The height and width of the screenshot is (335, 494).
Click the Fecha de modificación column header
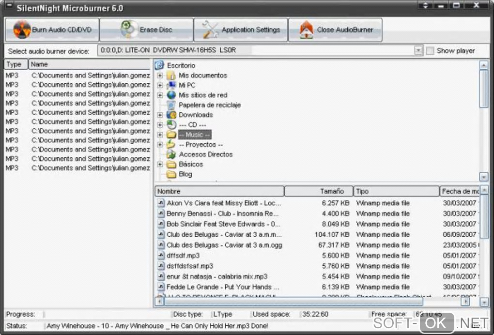pyautogui.click(x=460, y=191)
